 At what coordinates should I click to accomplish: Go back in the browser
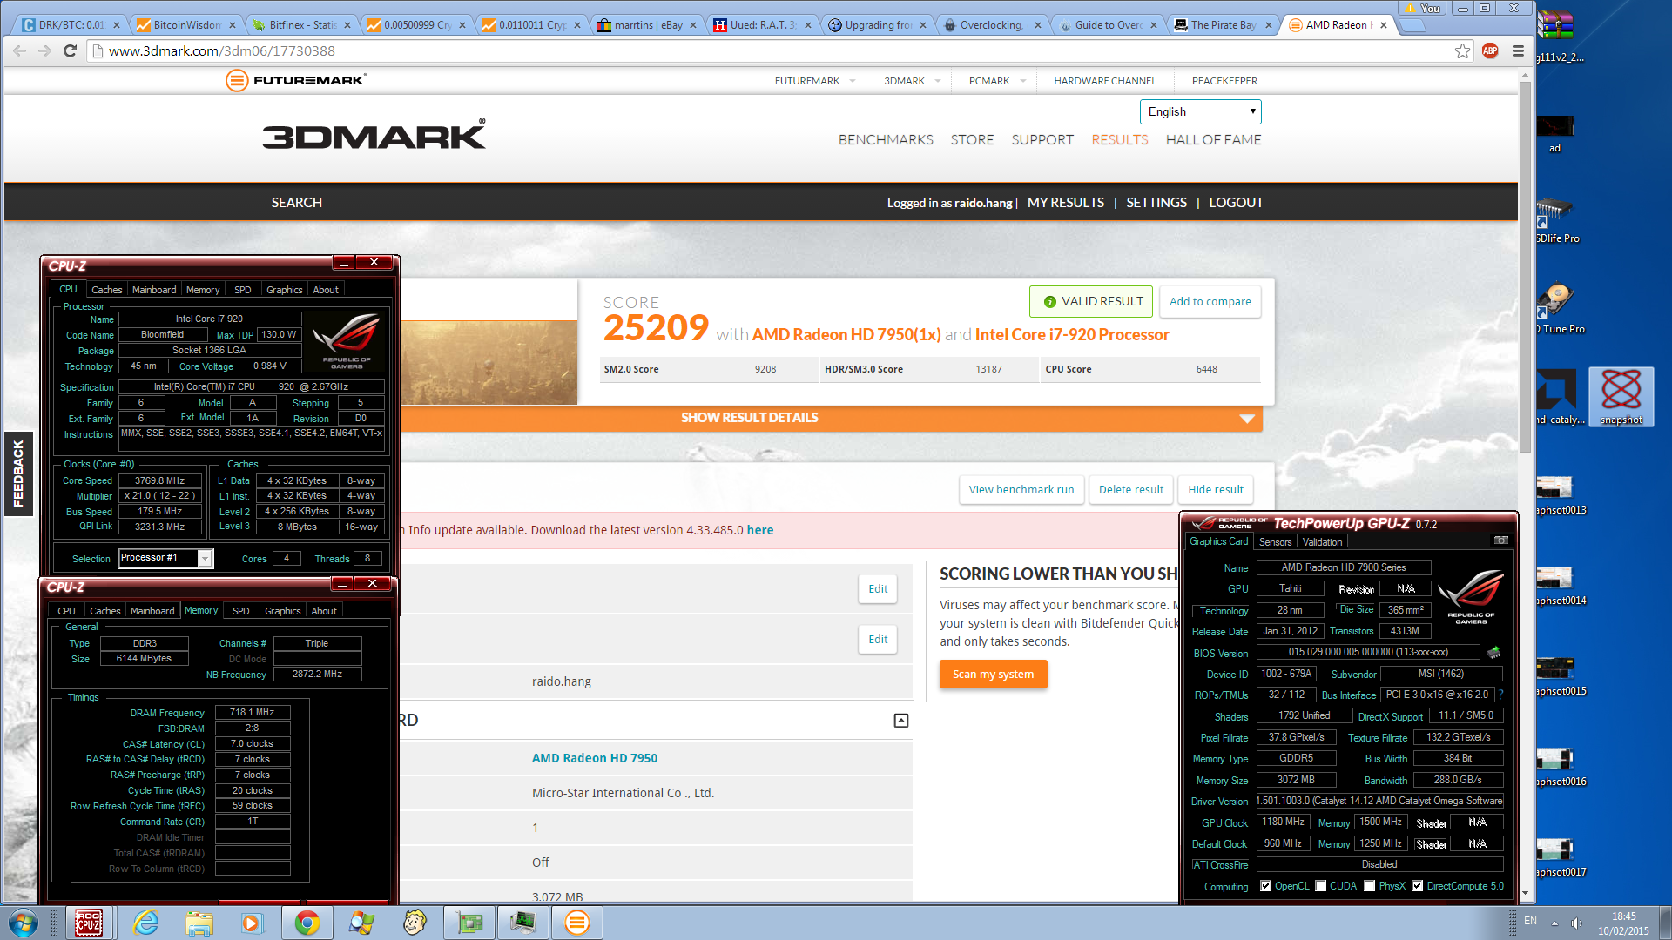[x=19, y=51]
